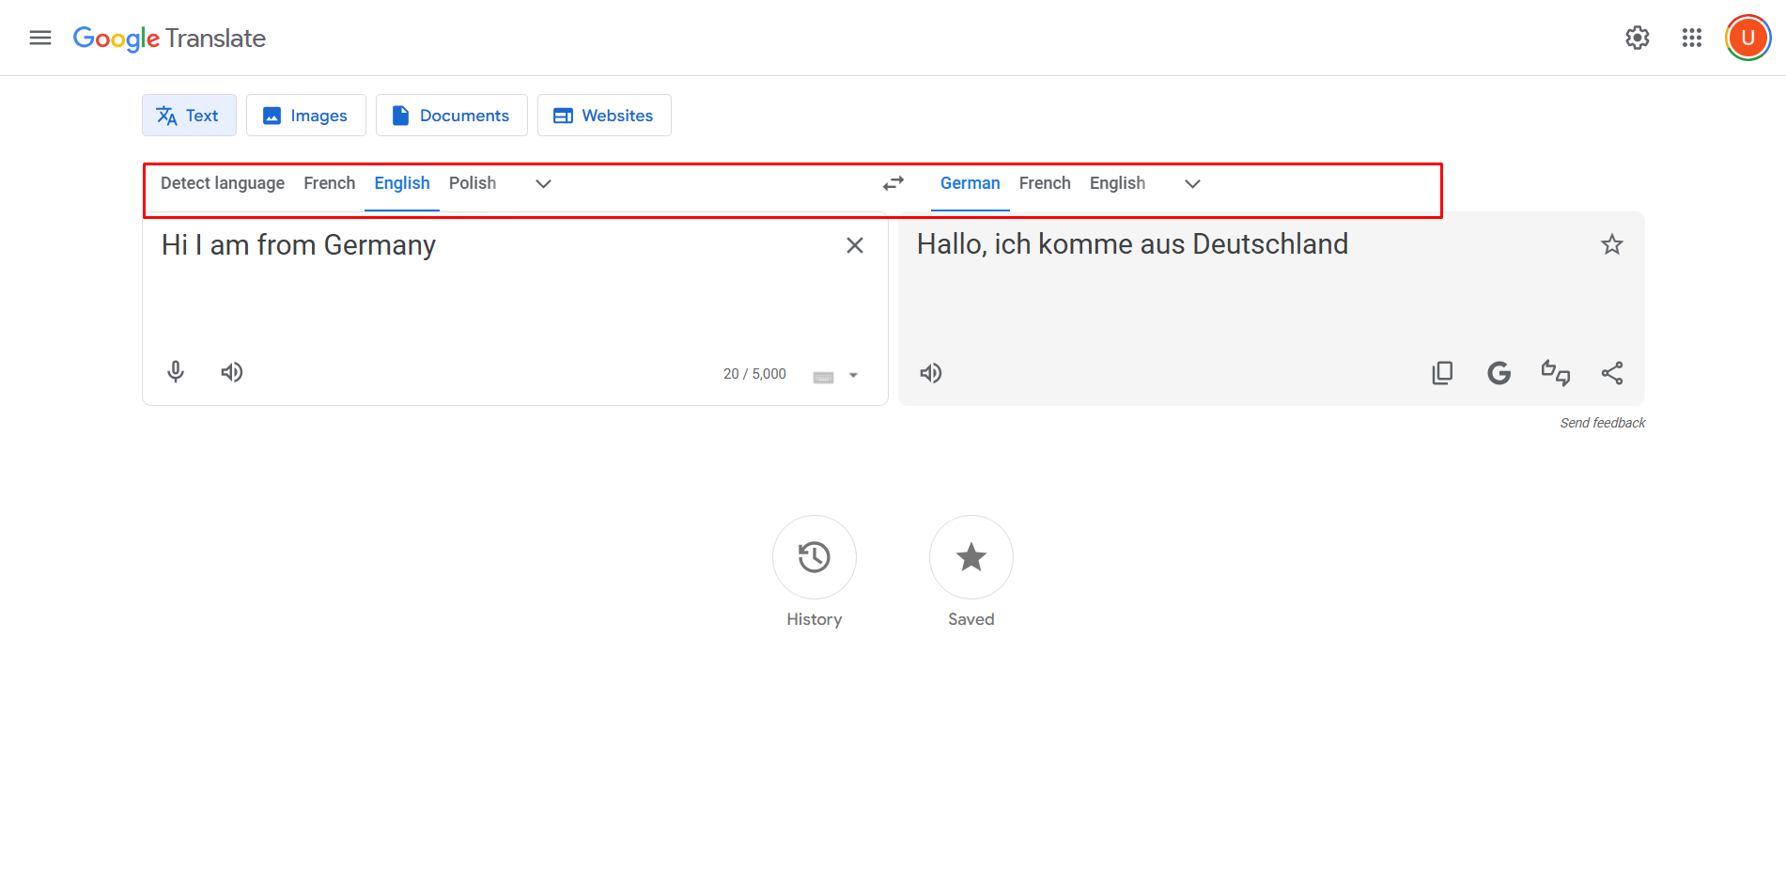The width and height of the screenshot is (1786, 887).
Task: Open translation in Google Search
Action: coord(1499,372)
